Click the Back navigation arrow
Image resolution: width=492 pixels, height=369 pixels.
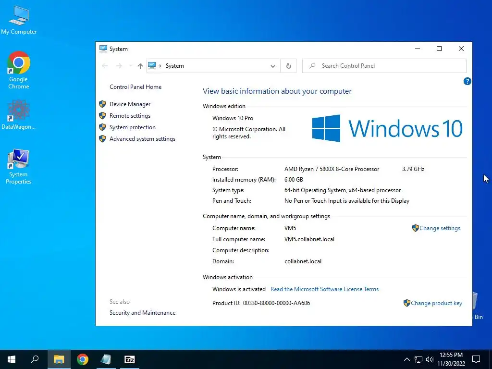(x=105, y=66)
